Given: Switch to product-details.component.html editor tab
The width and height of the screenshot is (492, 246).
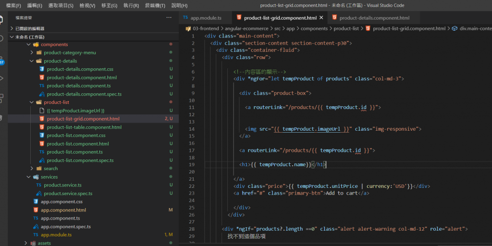Looking at the screenshot, I should (x=374, y=18).
